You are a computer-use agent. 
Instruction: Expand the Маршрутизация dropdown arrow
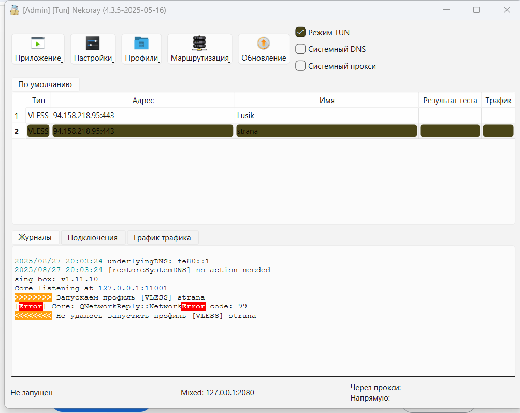pos(229,62)
